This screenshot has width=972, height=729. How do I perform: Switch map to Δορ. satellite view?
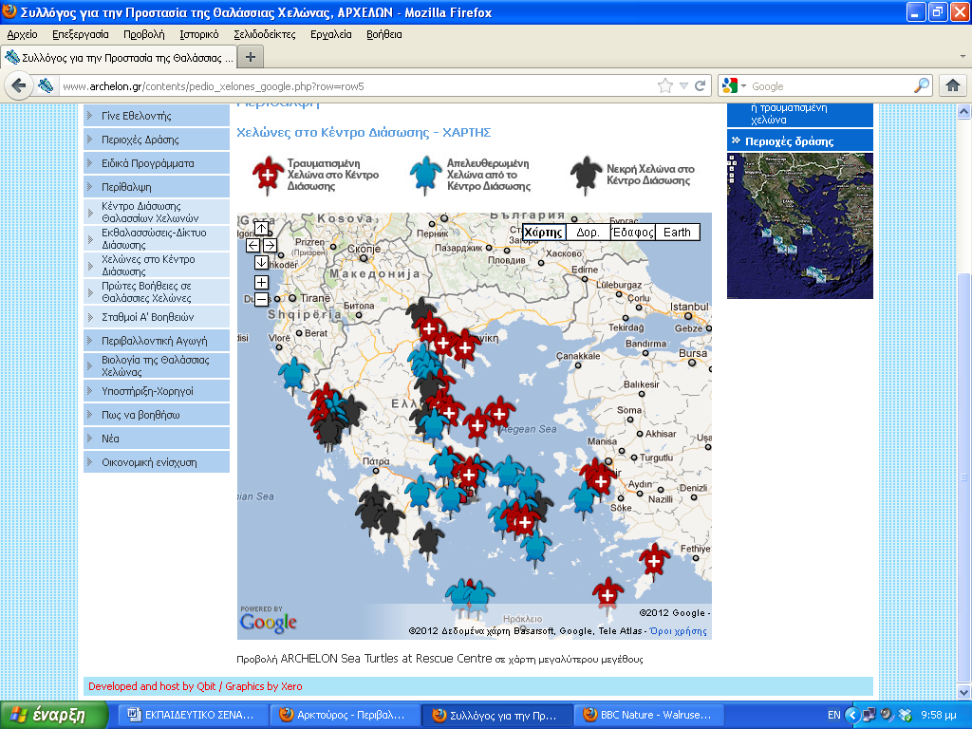(x=588, y=232)
